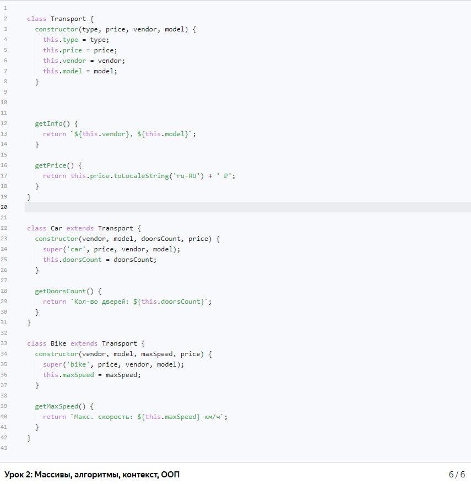Click line number 12 in the gutter
471x484 pixels.
[4, 123]
